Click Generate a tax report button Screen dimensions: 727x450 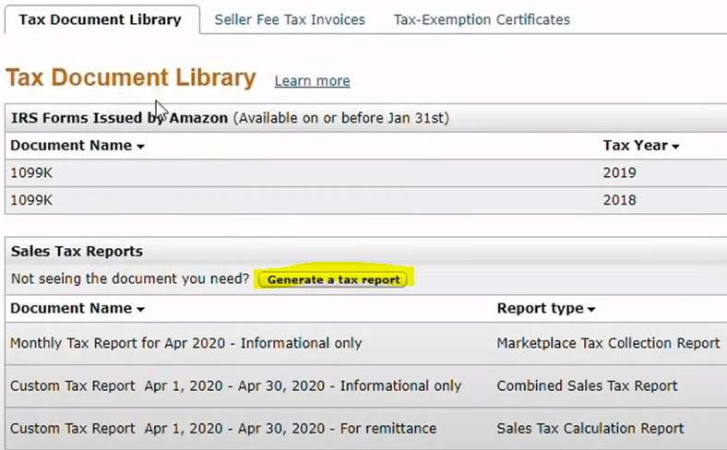click(x=333, y=279)
